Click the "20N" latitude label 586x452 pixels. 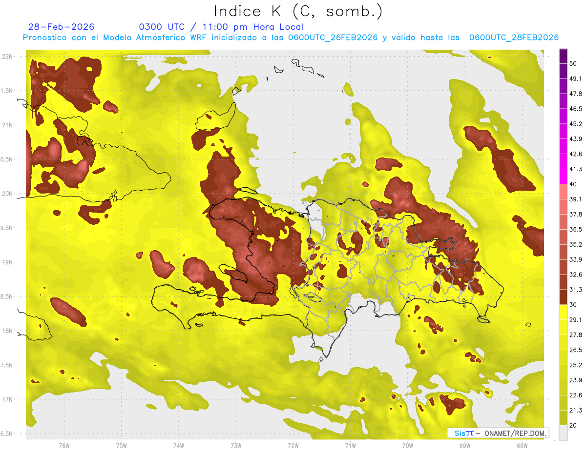[8, 194]
